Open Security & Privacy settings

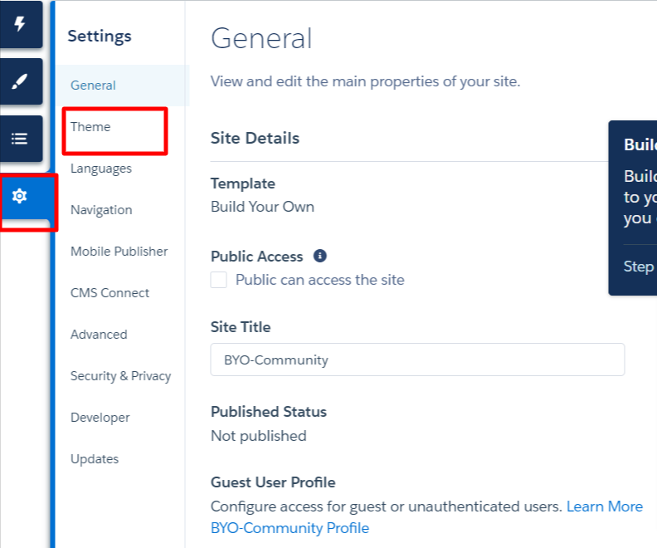(x=121, y=376)
